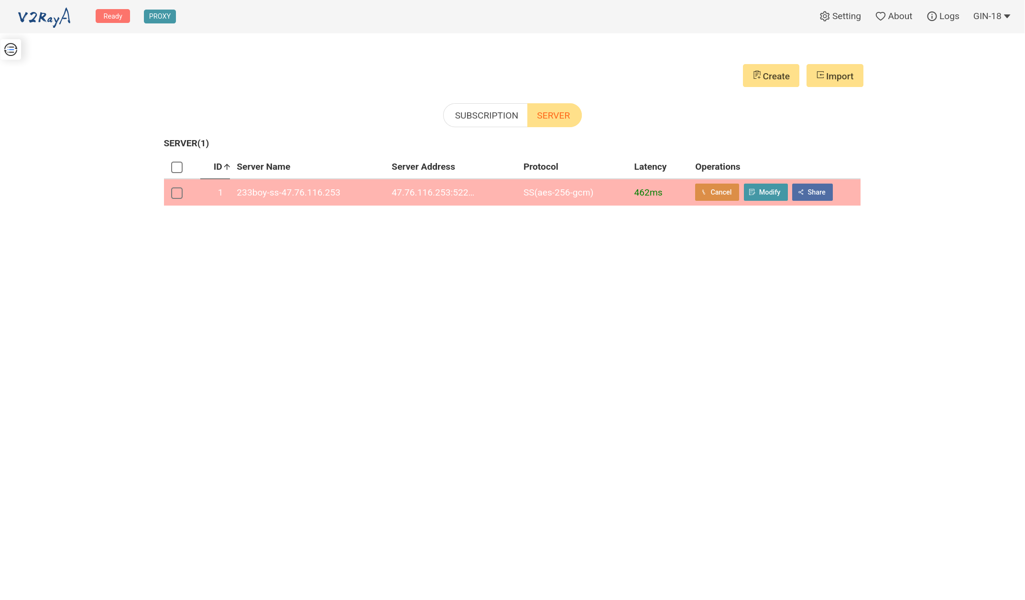
Task: Toggle the select-all checkbox in header
Action: point(177,167)
